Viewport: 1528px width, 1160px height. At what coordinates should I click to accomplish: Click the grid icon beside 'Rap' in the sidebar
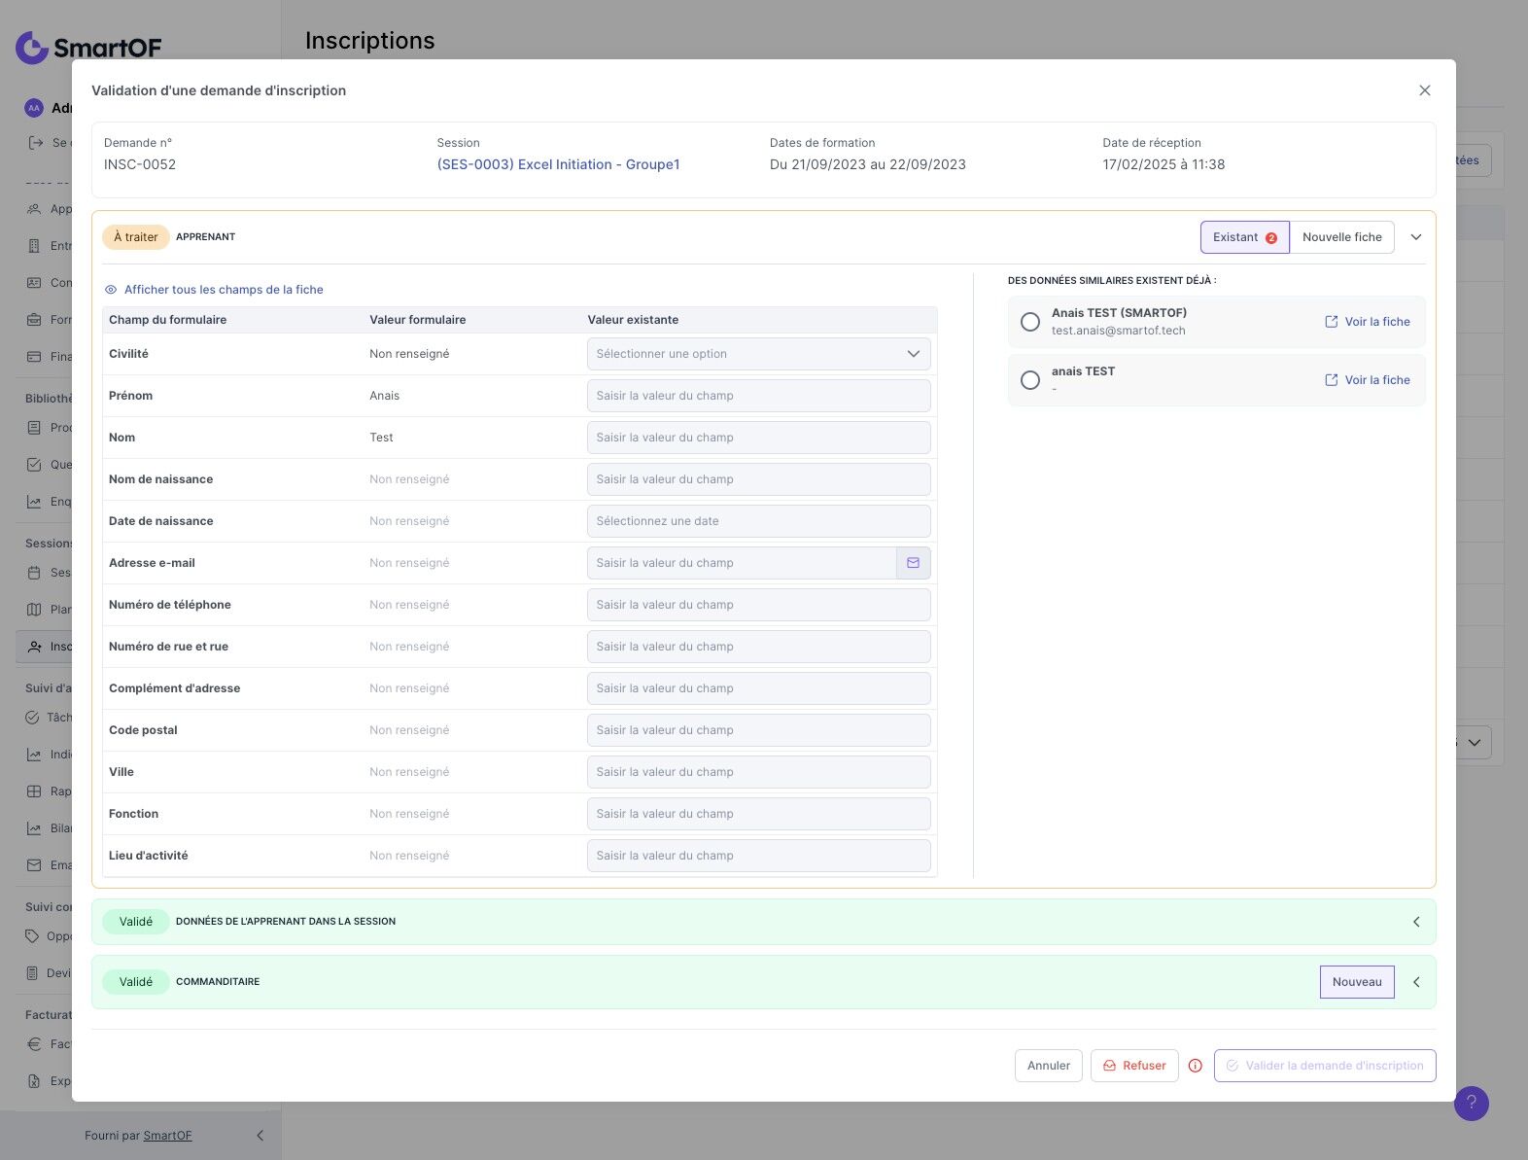click(34, 791)
